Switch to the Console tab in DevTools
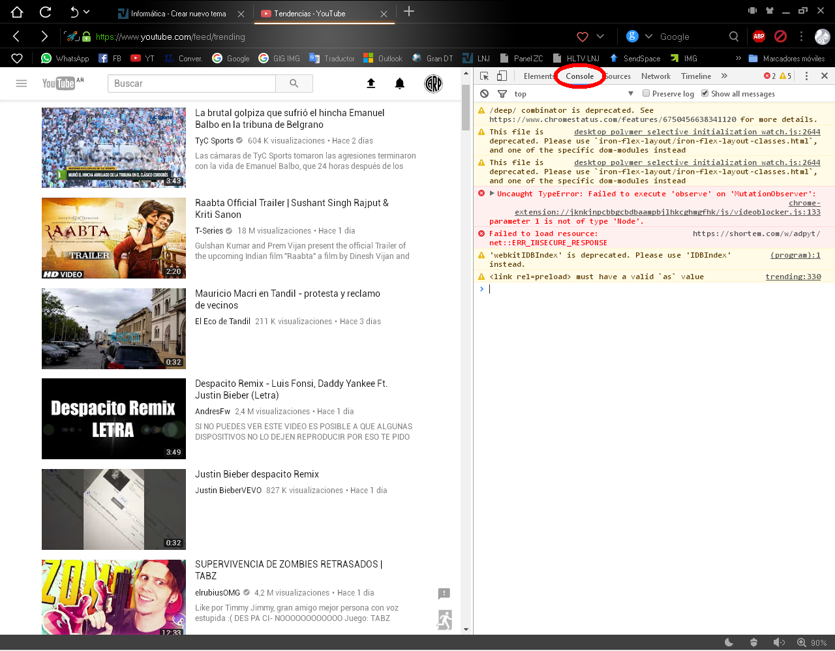 (x=579, y=76)
